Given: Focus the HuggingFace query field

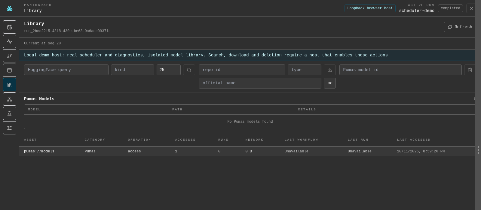Looking at the screenshot, I should click(x=66, y=70).
